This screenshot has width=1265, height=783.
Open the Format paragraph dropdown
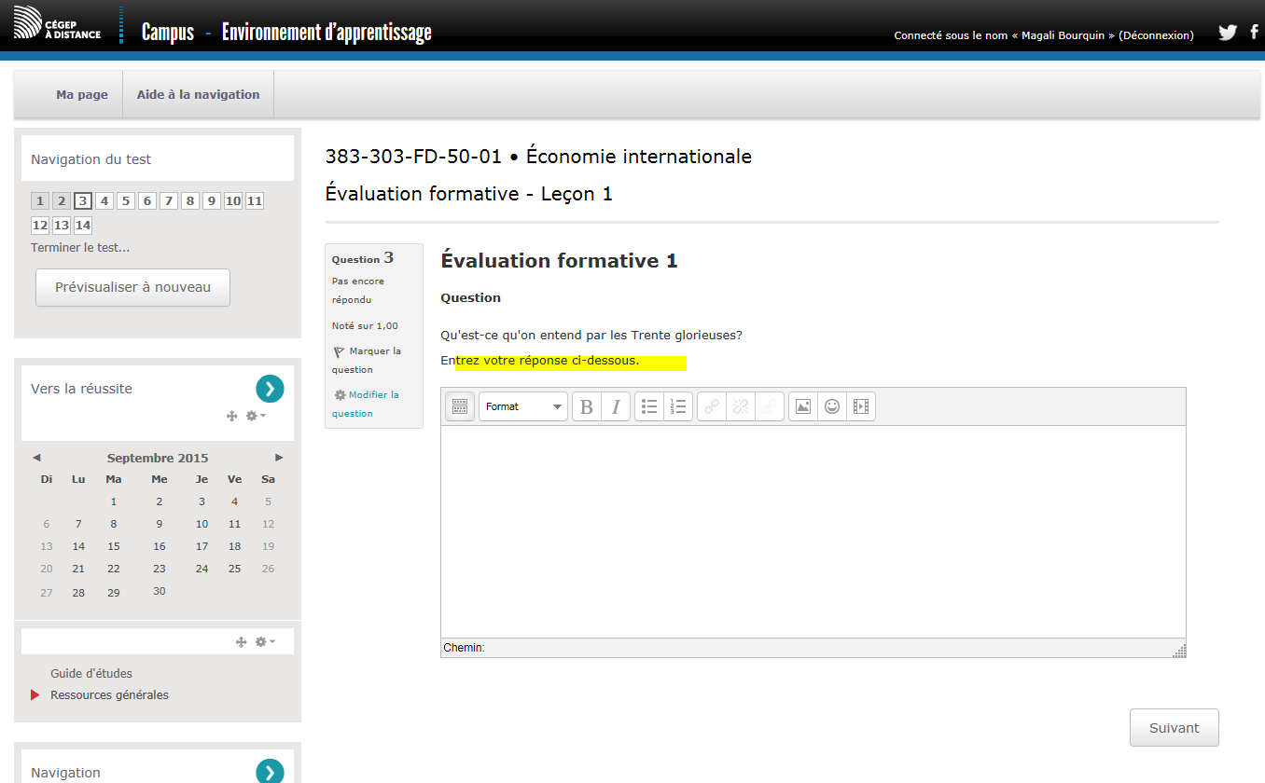click(522, 406)
